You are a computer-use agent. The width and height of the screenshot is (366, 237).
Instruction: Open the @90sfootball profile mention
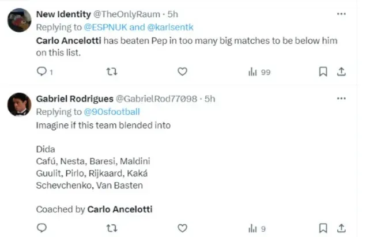(112, 112)
